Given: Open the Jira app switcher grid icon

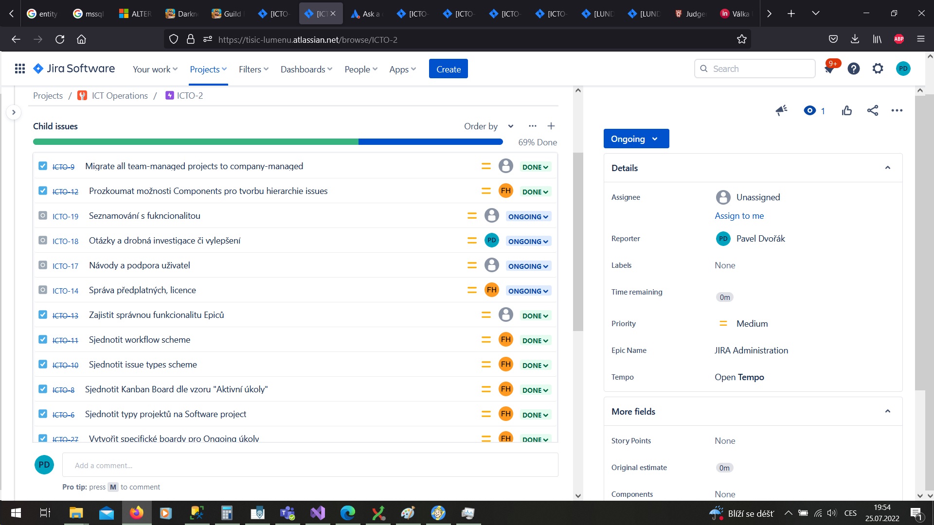Looking at the screenshot, I should pos(20,69).
